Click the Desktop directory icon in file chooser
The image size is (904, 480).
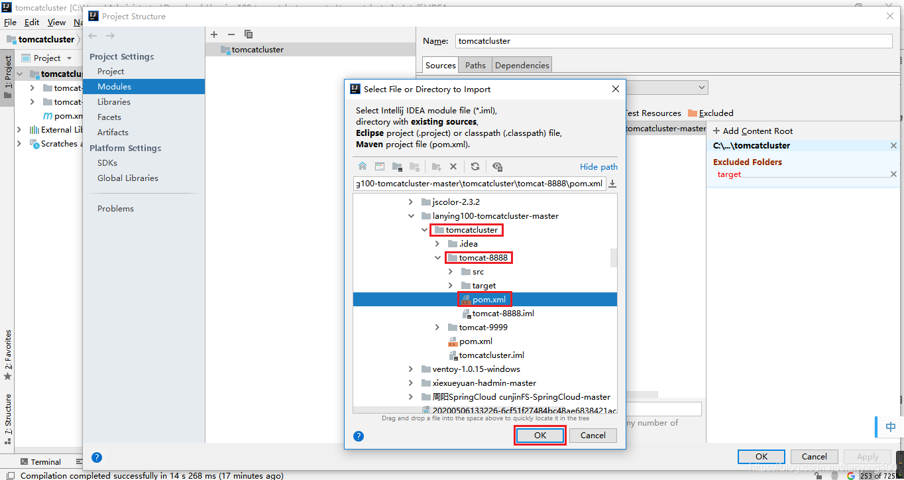(380, 166)
